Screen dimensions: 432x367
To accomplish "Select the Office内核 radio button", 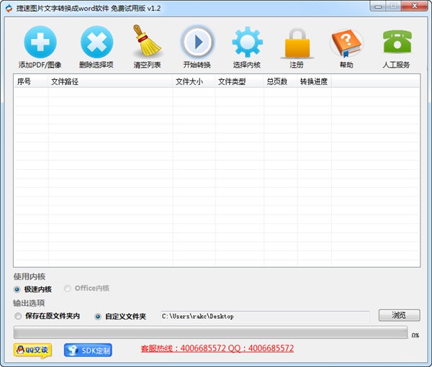I will [x=67, y=289].
